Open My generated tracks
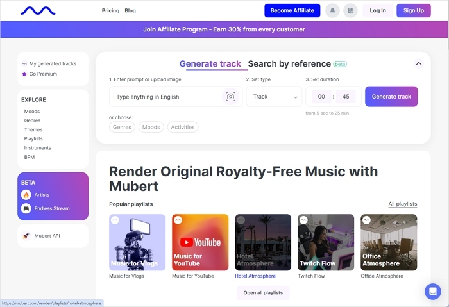 pyautogui.click(x=53, y=64)
